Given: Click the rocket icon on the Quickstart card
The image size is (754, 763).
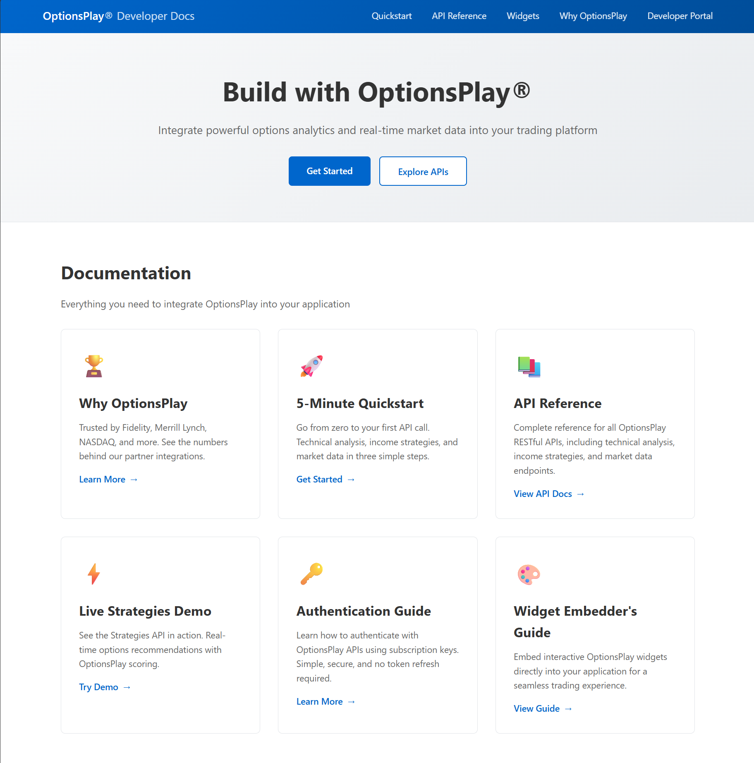Looking at the screenshot, I should point(311,366).
